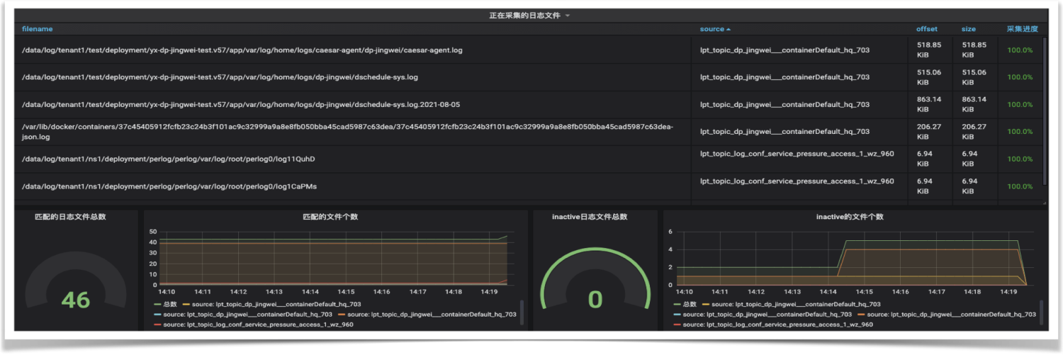
Task: Click the 匹配的文件个数 legend scrollbar
Action: click(522, 312)
